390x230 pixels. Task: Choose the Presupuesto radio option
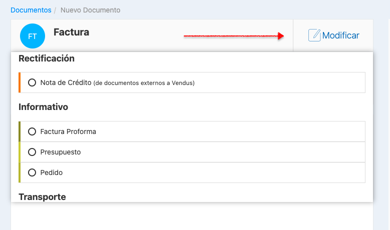(32, 152)
